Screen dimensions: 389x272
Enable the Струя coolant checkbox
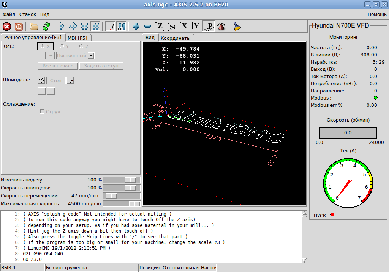(43, 112)
